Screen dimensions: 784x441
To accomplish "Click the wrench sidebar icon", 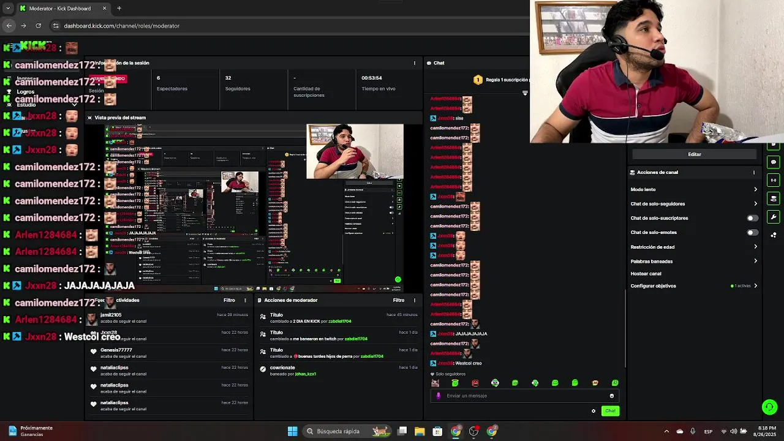I will pos(774,217).
